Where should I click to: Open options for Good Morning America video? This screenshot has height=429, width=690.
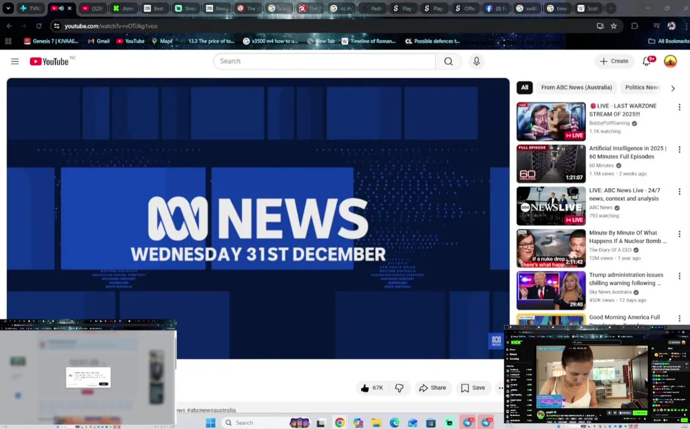pos(679,318)
